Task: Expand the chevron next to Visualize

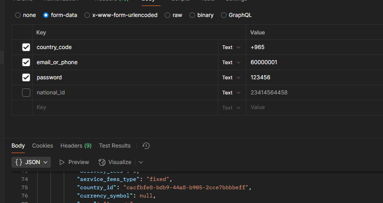Action: tap(141, 162)
